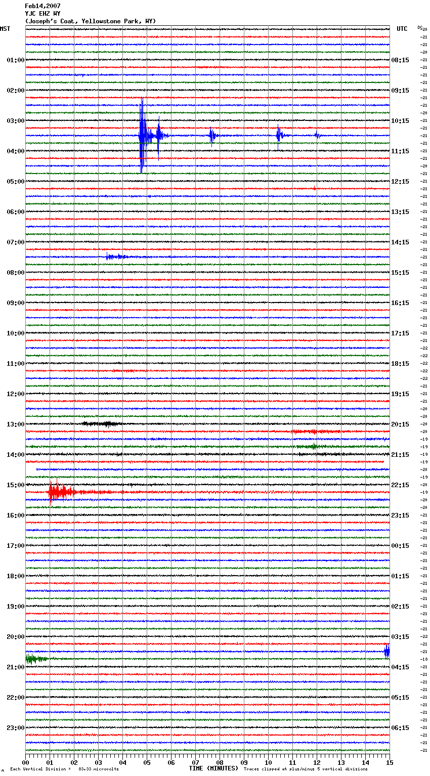Click the 16:15 UTC time label

[400, 303]
